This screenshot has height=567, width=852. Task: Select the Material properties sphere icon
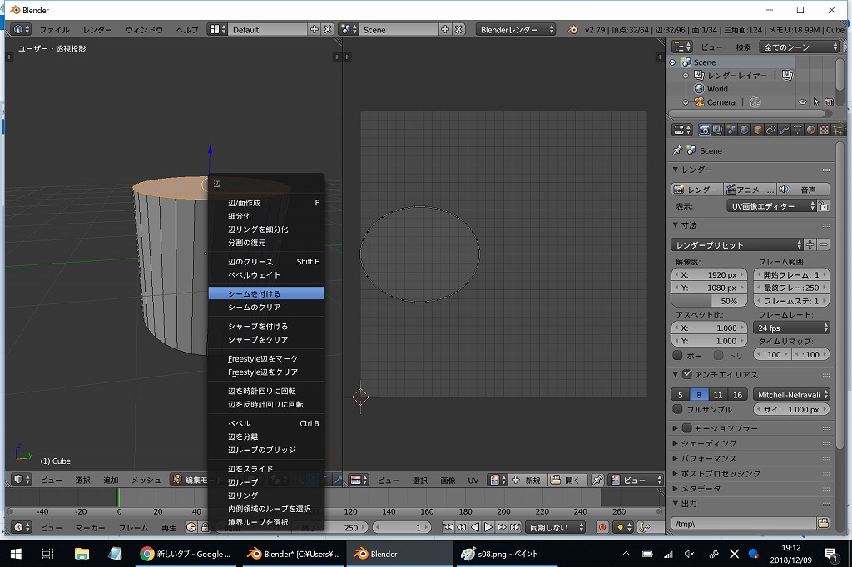[810, 130]
